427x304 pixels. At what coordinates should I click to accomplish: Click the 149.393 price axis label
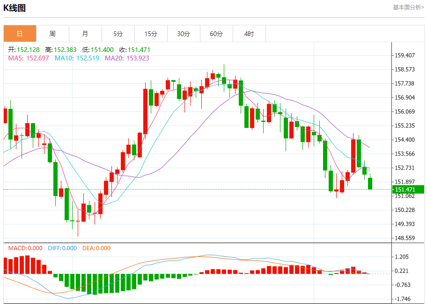(405, 224)
